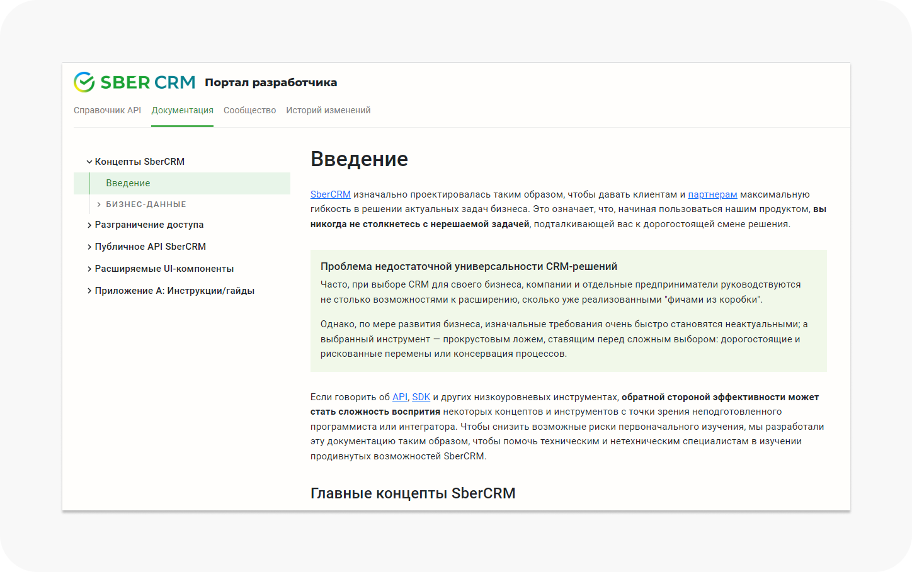This screenshot has height=572, width=912.
Task: Go to the История изменений tab
Action: (328, 110)
